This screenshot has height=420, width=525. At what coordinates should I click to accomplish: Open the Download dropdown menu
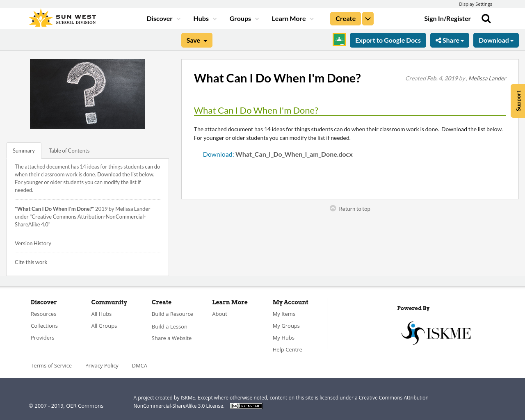[x=496, y=40]
